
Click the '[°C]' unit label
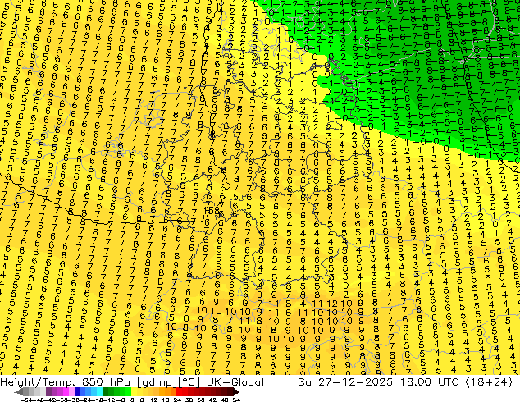click(189, 382)
